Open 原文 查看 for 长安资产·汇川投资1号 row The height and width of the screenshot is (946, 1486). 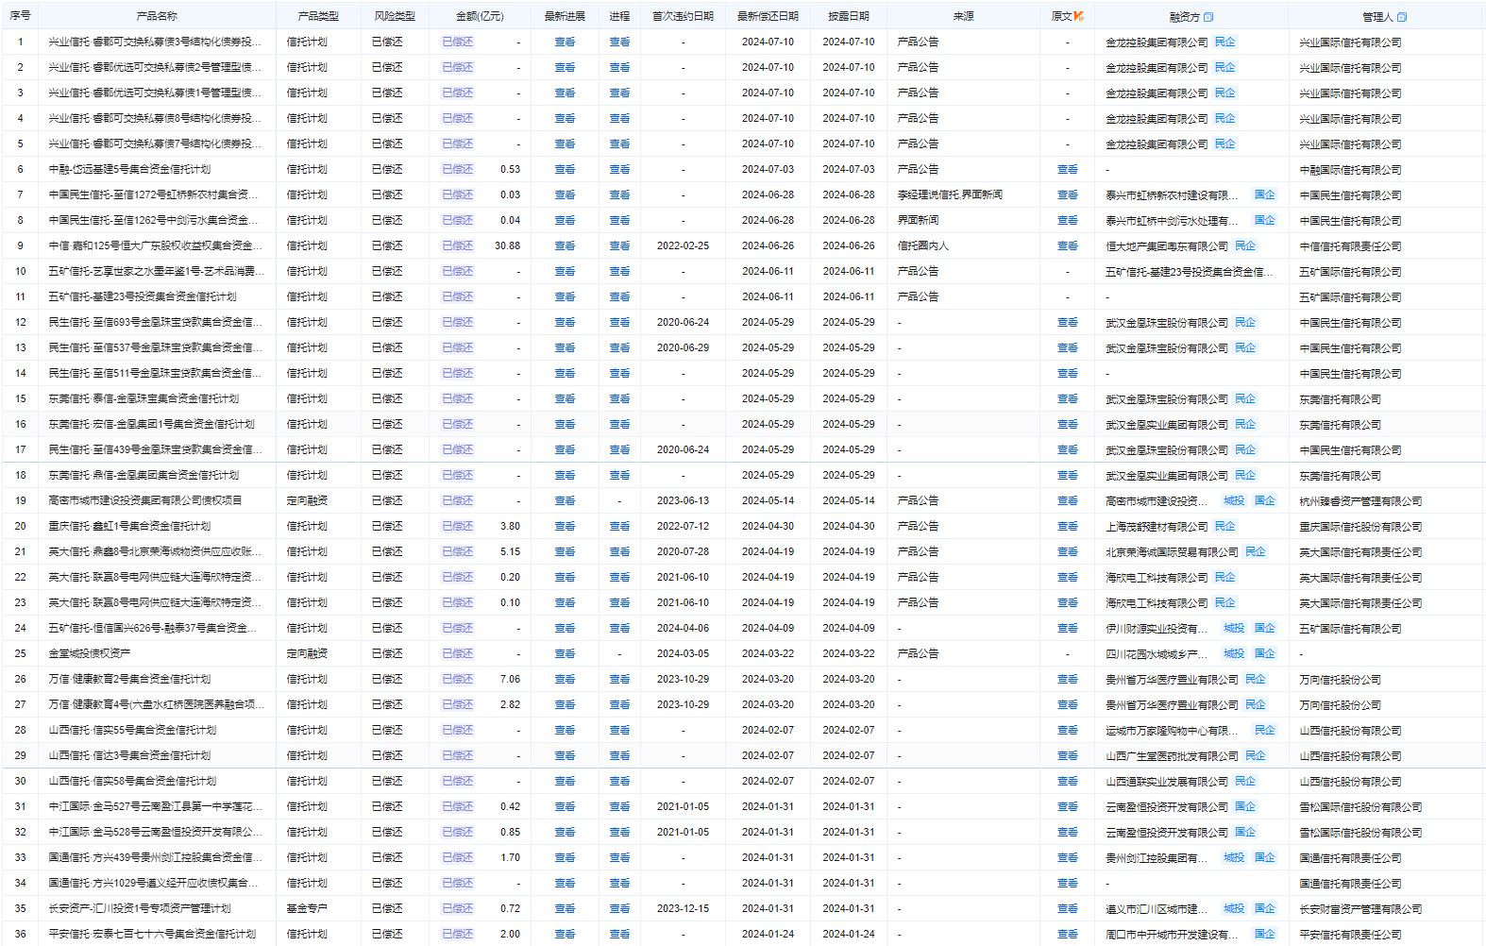[1068, 909]
